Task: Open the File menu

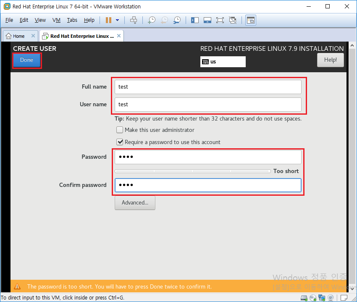Action: [9, 20]
